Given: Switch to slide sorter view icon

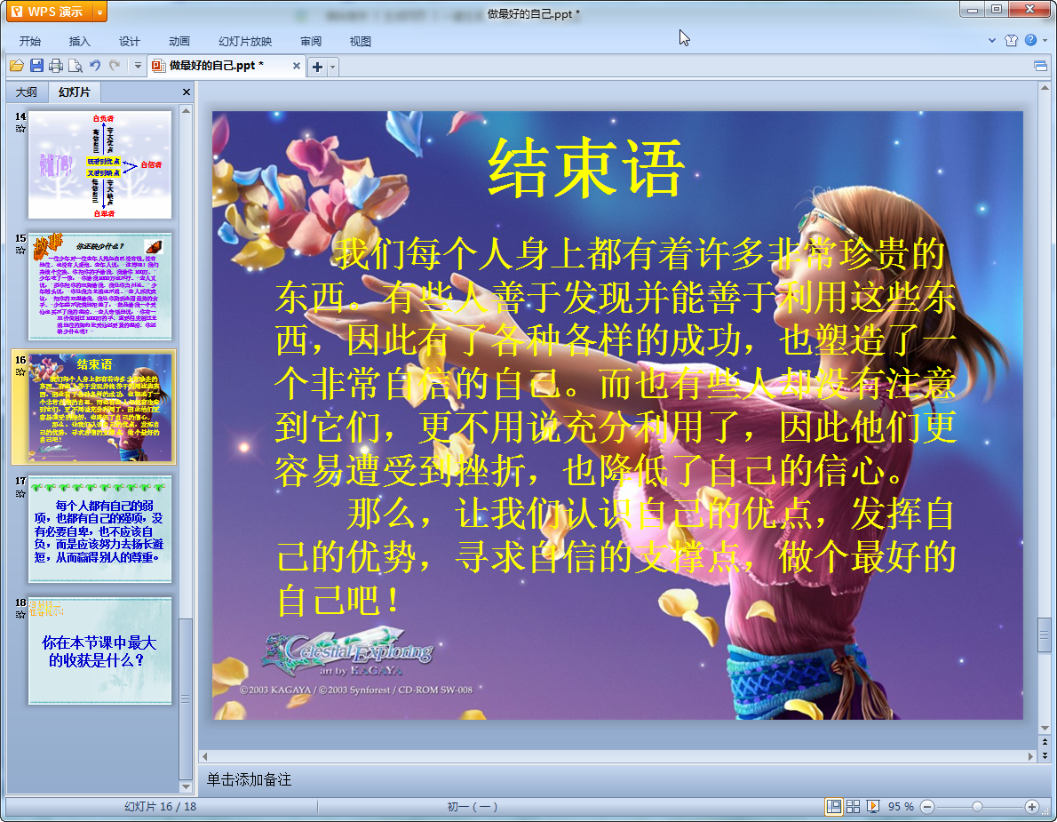Looking at the screenshot, I should pyautogui.click(x=853, y=807).
